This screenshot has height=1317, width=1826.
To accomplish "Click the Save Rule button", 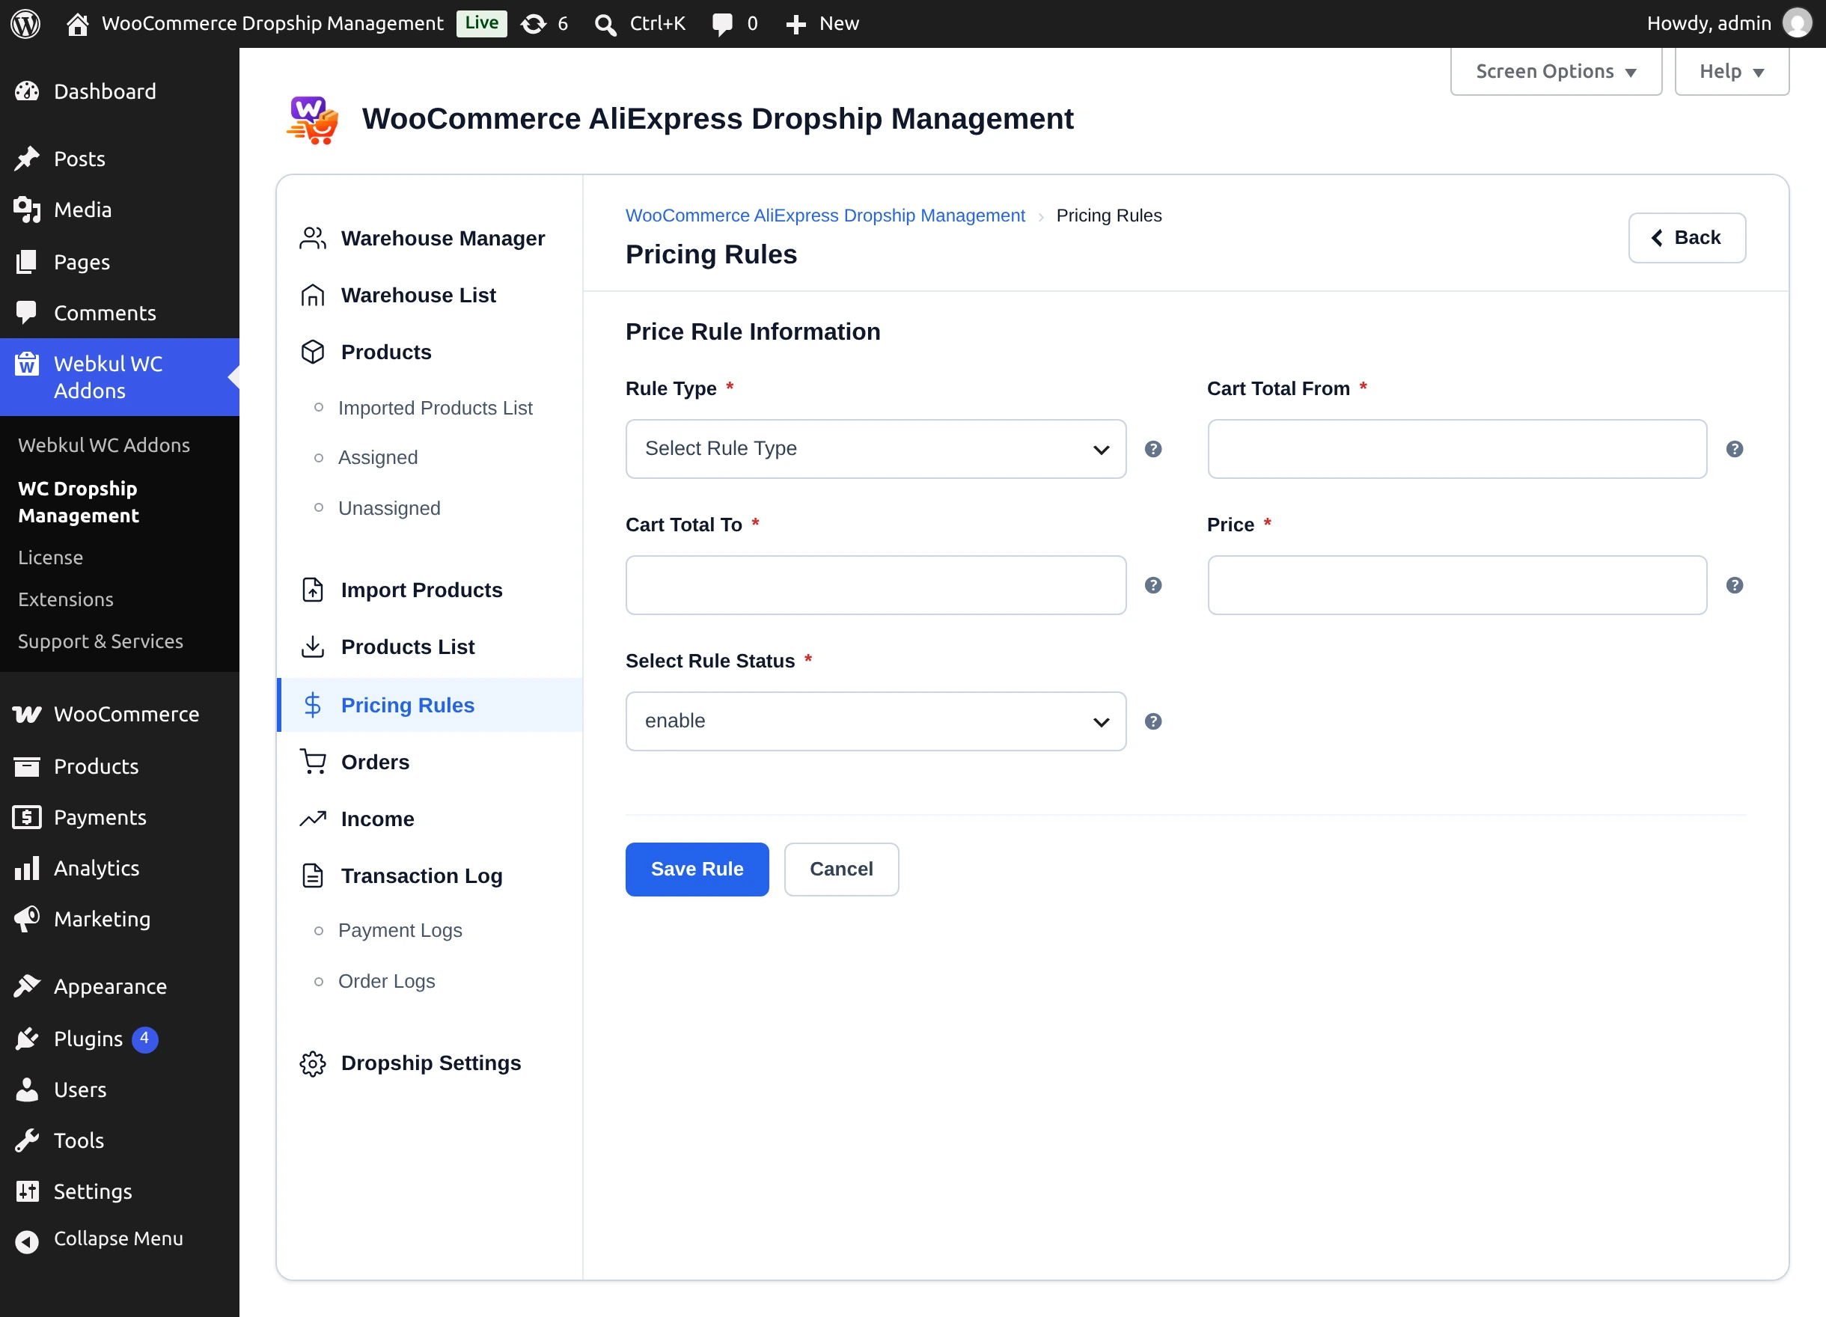I will pyautogui.click(x=697, y=870).
